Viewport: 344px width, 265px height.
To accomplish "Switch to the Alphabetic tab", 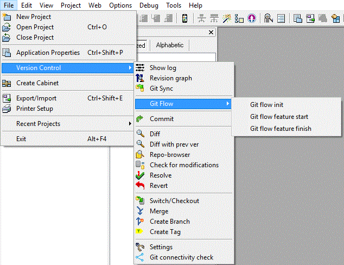I will (x=170, y=45).
